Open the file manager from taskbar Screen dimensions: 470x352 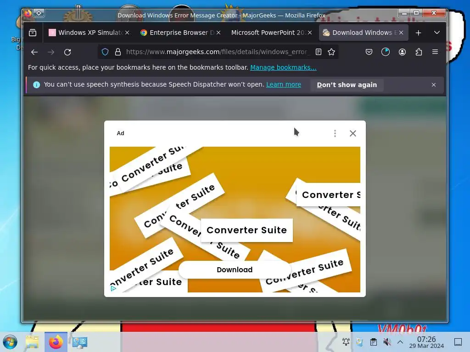[32, 342]
